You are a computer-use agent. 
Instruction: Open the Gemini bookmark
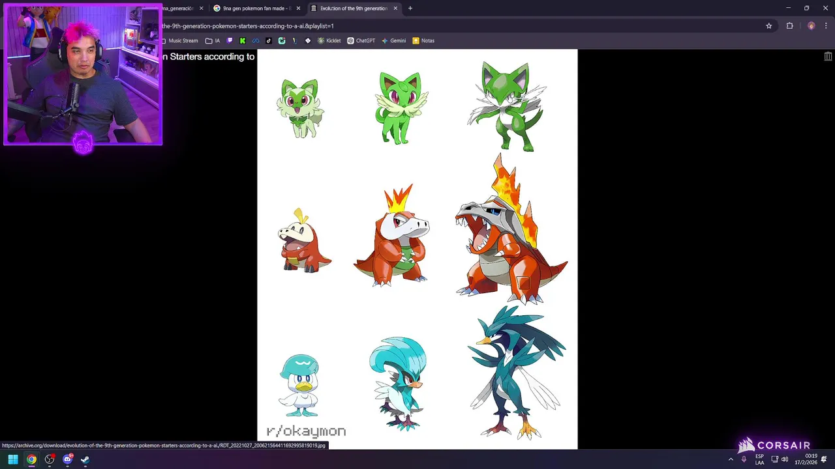393,40
